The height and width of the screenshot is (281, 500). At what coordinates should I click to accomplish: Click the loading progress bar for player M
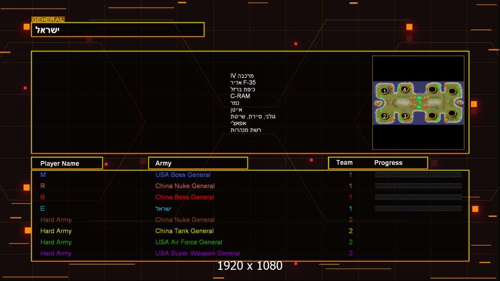pyautogui.click(x=418, y=174)
